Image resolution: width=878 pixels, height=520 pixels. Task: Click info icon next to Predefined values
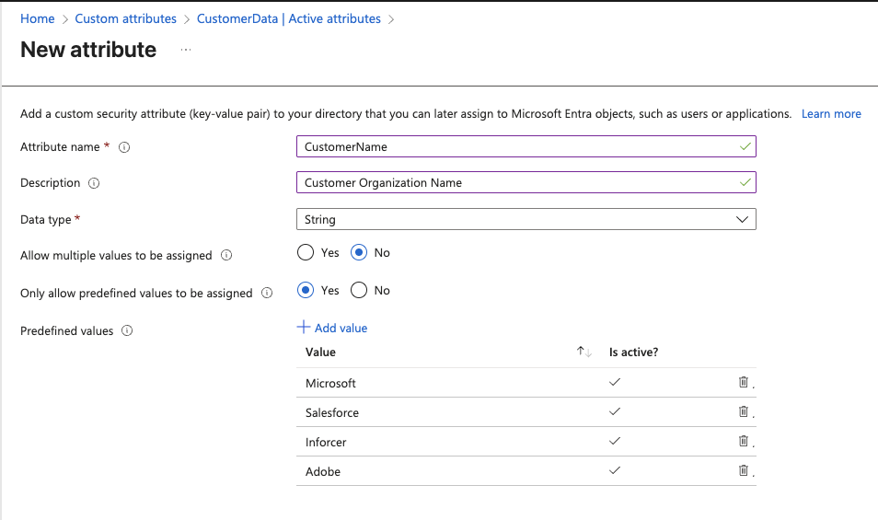click(127, 331)
